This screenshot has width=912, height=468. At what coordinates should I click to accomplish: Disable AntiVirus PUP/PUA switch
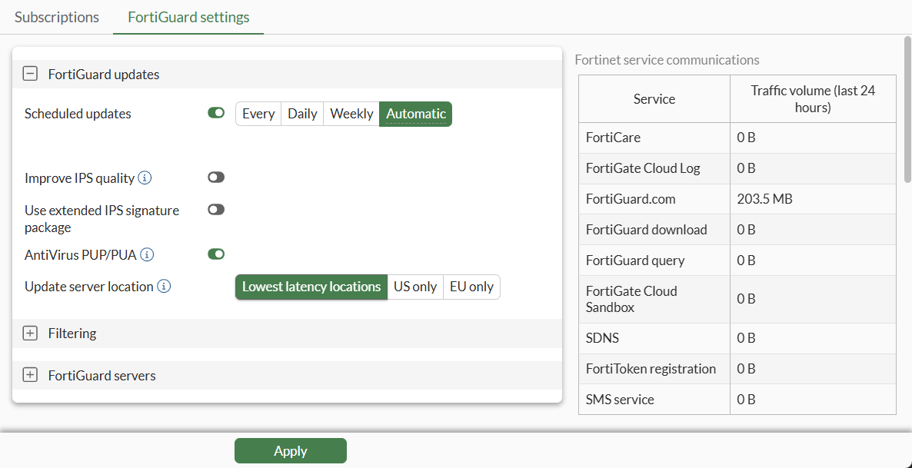click(216, 254)
